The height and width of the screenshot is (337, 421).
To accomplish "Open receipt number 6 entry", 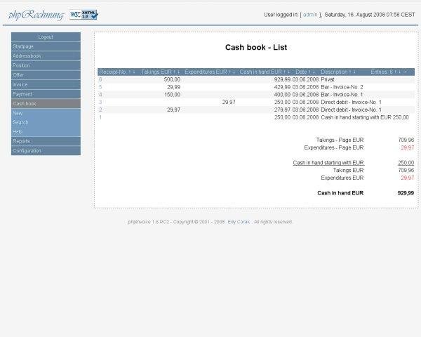I will coord(100,79).
